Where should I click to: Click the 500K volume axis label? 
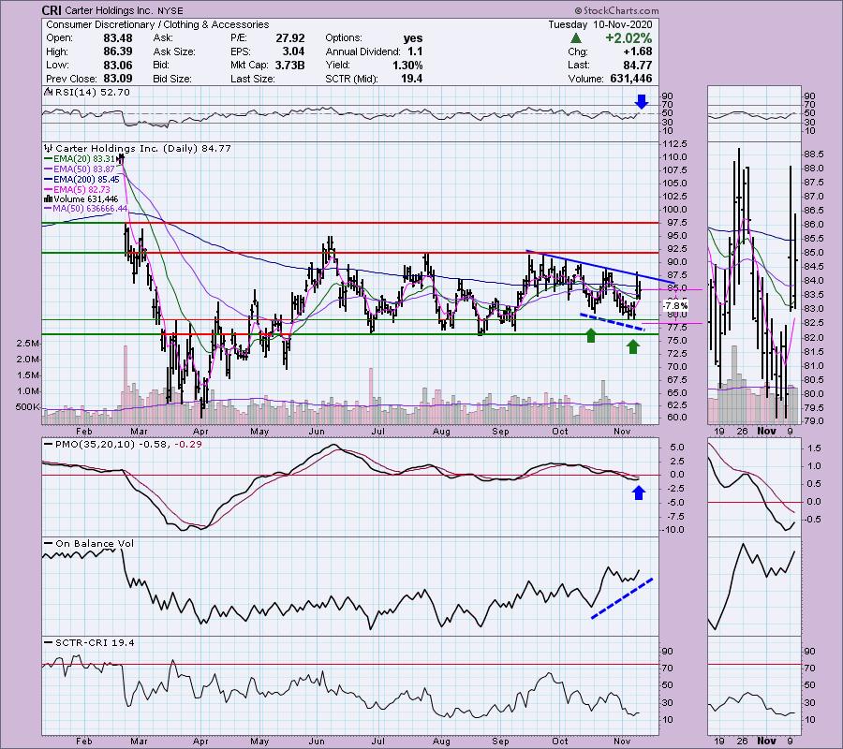28,407
